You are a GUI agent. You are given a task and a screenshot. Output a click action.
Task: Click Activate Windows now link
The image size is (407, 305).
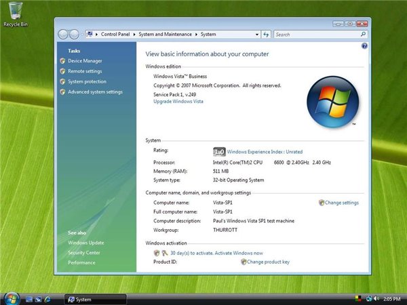coord(239,253)
